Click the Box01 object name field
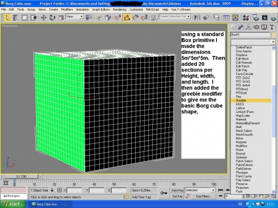 250,35
